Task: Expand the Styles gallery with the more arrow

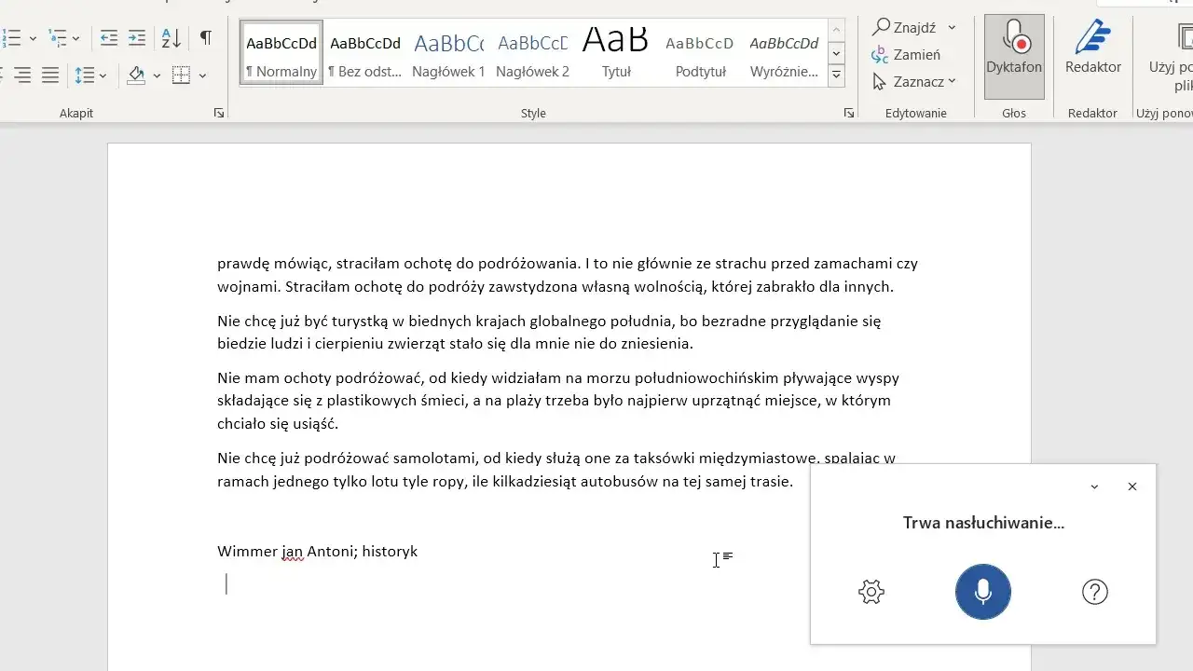Action: click(x=836, y=75)
